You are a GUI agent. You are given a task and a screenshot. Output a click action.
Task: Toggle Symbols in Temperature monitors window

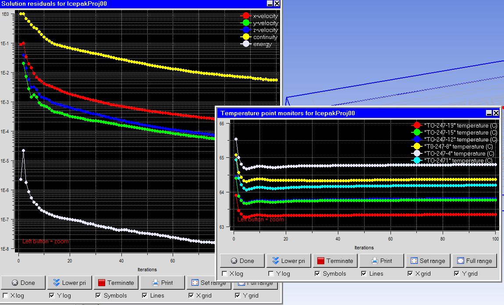tap(318, 273)
